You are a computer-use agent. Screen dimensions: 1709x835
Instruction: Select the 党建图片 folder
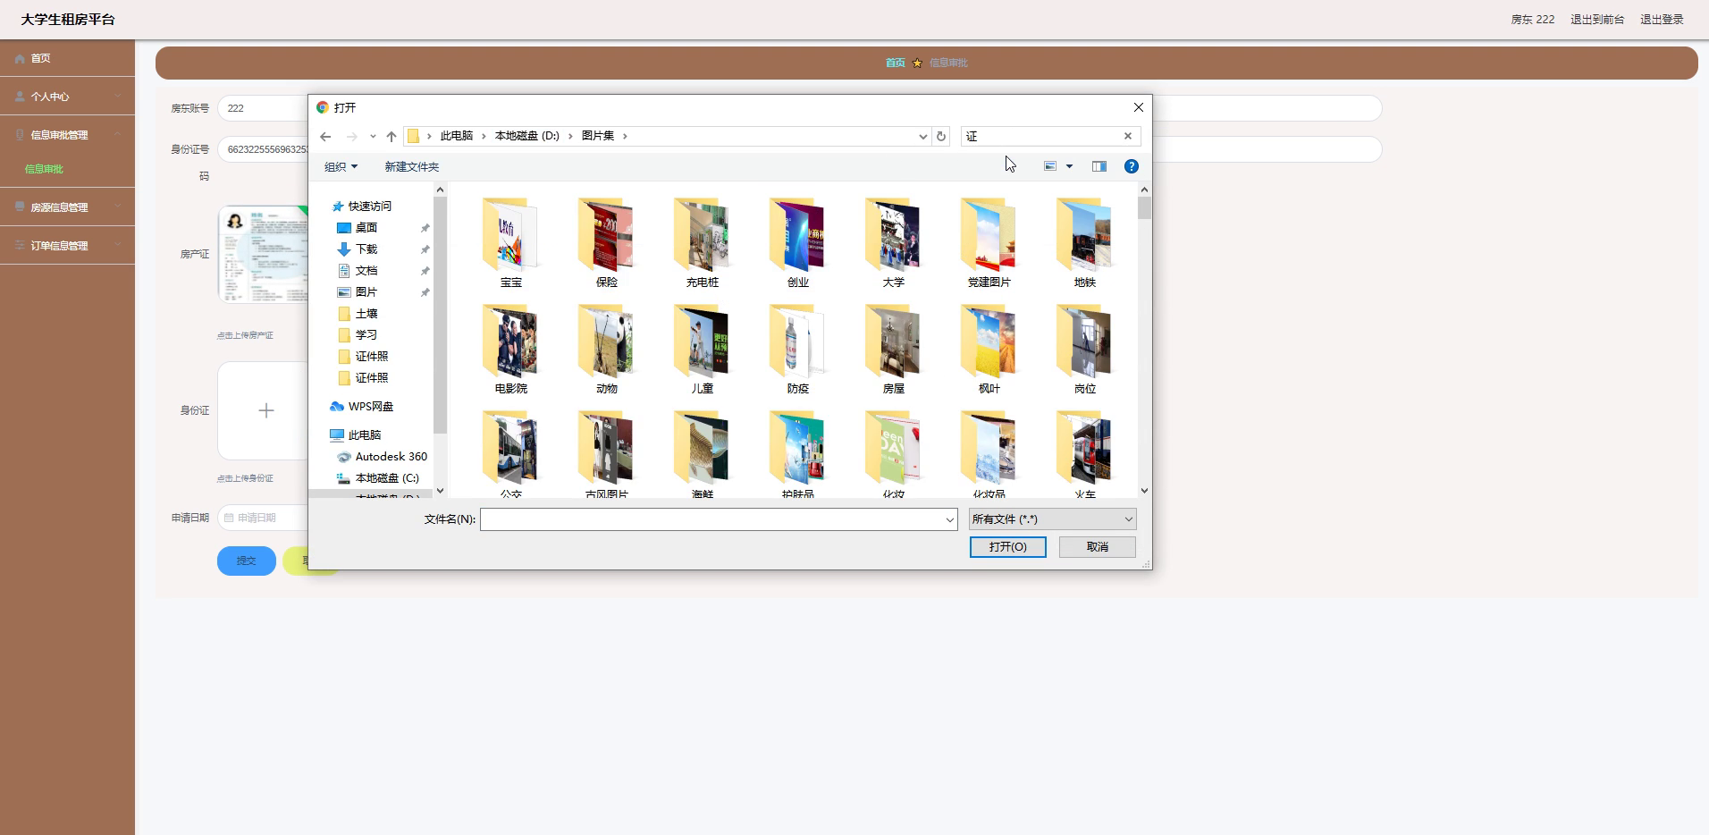(989, 242)
